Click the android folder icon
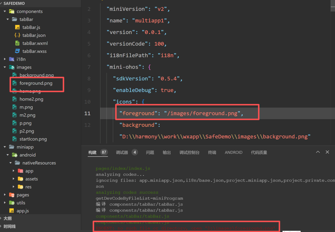335x232 pixels. pos(15,155)
